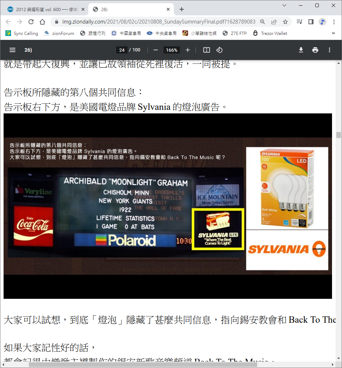The width and height of the screenshot is (342, 368).
Task: Open the PDF viewer more actions menu
Action: click(329, 50)
